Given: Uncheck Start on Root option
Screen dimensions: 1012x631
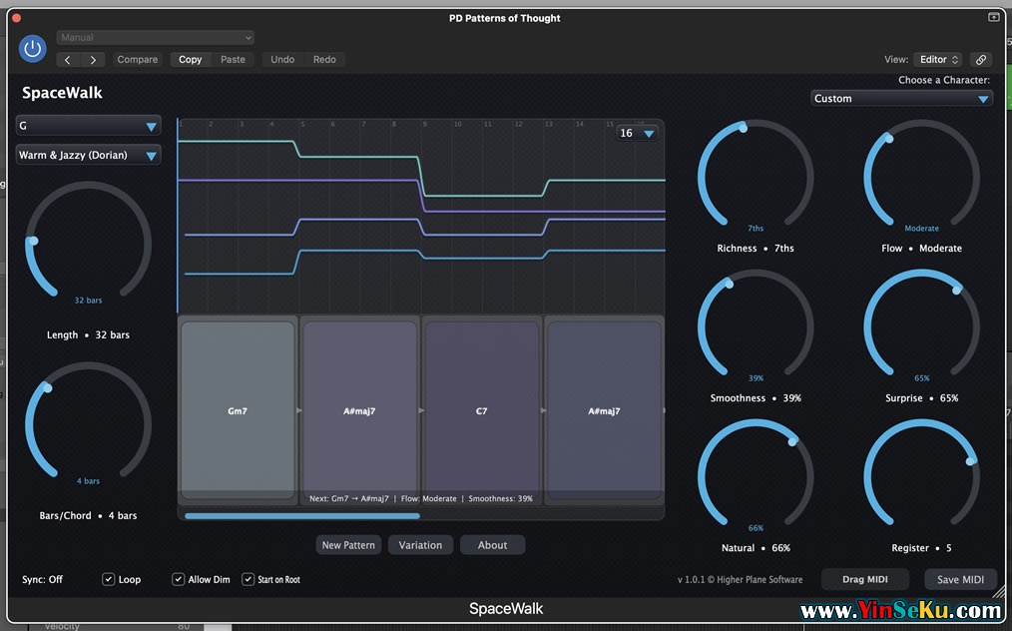Looking at the screenshot, I should 249,579.
